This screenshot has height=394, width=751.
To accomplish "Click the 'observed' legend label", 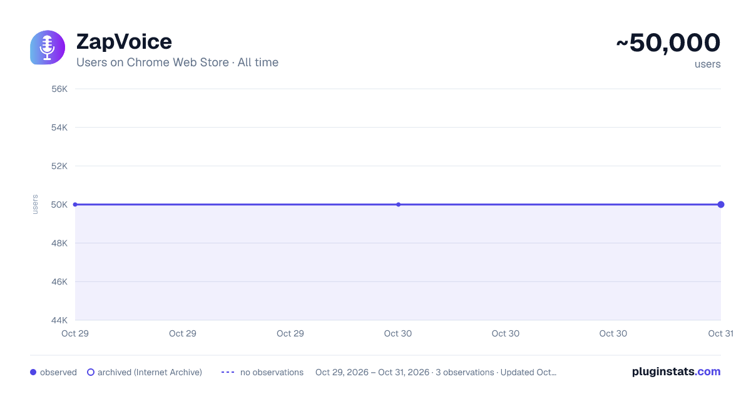I will coord(58,372).
